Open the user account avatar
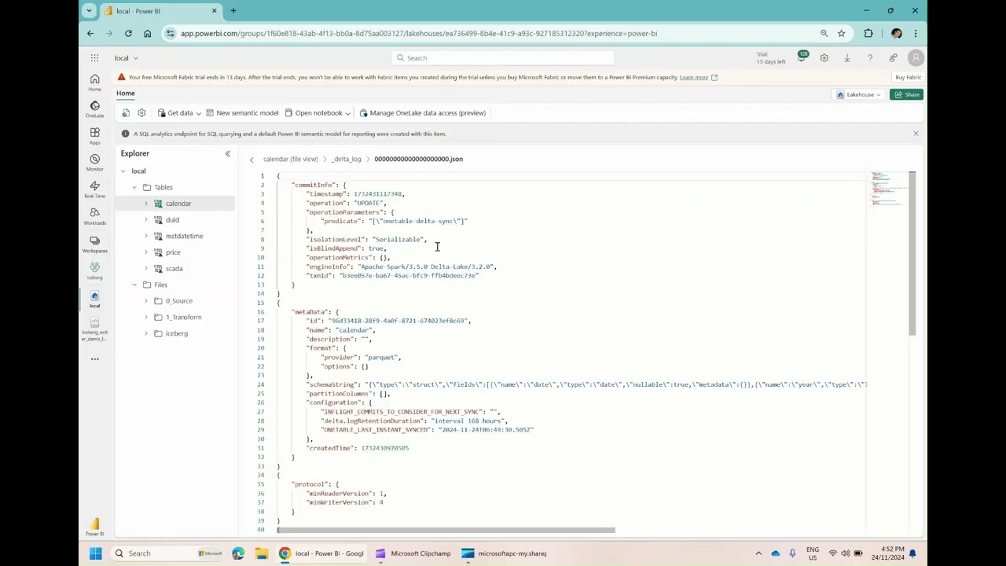Image resolution: width=1006 pixels, height=566 pixels. [915, 58]
